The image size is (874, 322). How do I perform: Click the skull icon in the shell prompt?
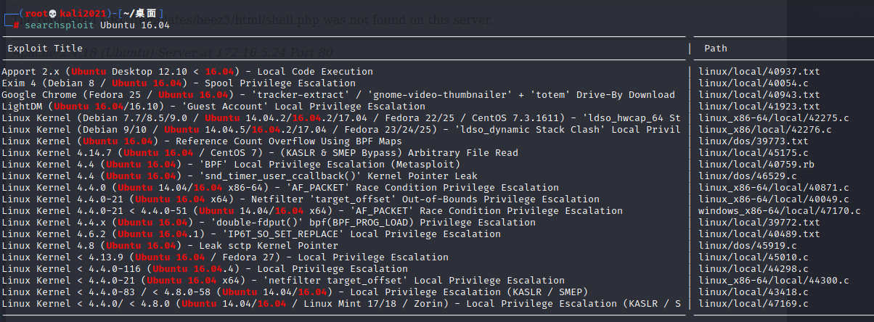pos(54,14)
